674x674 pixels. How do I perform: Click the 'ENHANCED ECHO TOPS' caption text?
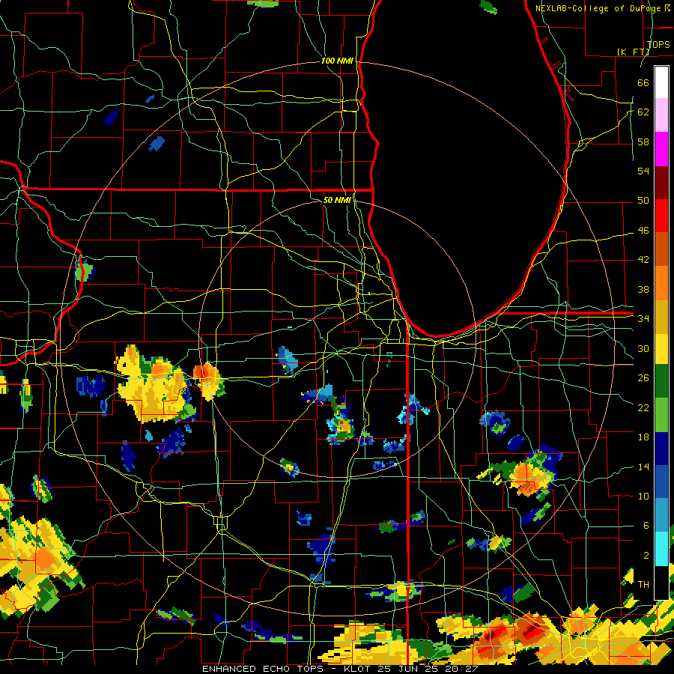[262, 669]
